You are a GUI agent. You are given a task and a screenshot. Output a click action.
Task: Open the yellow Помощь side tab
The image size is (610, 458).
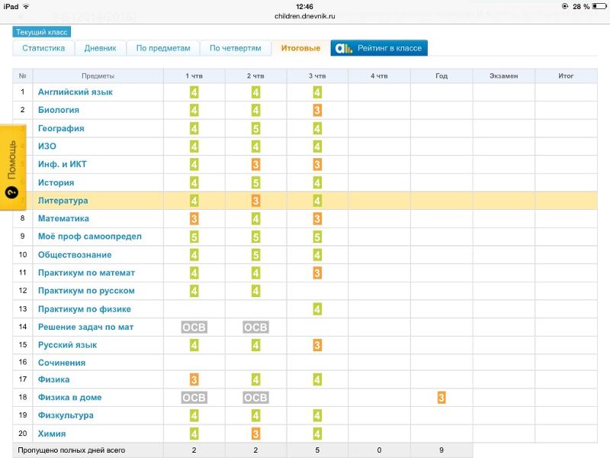13,167
